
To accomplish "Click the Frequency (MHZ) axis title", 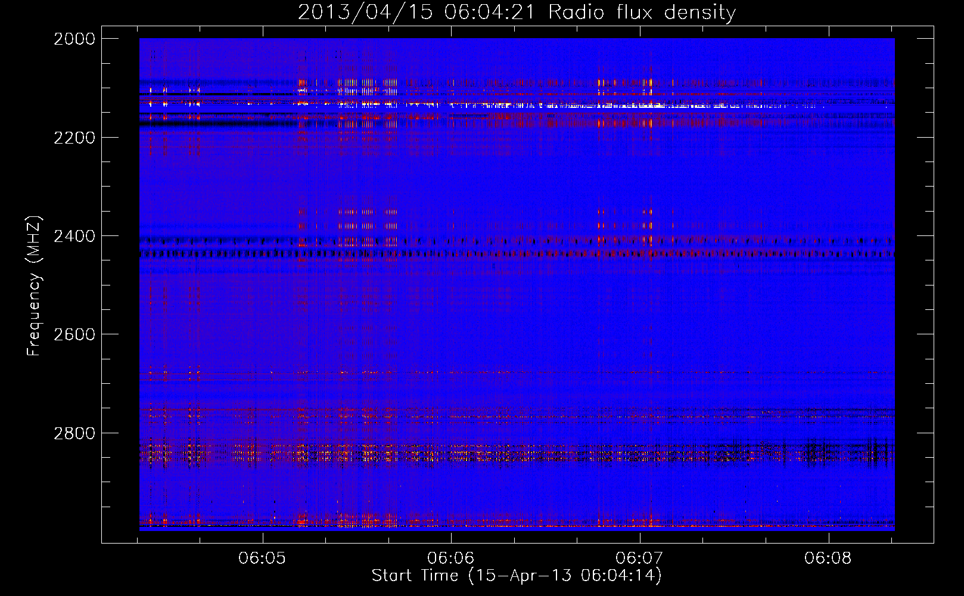I will [x=35, y=286].
